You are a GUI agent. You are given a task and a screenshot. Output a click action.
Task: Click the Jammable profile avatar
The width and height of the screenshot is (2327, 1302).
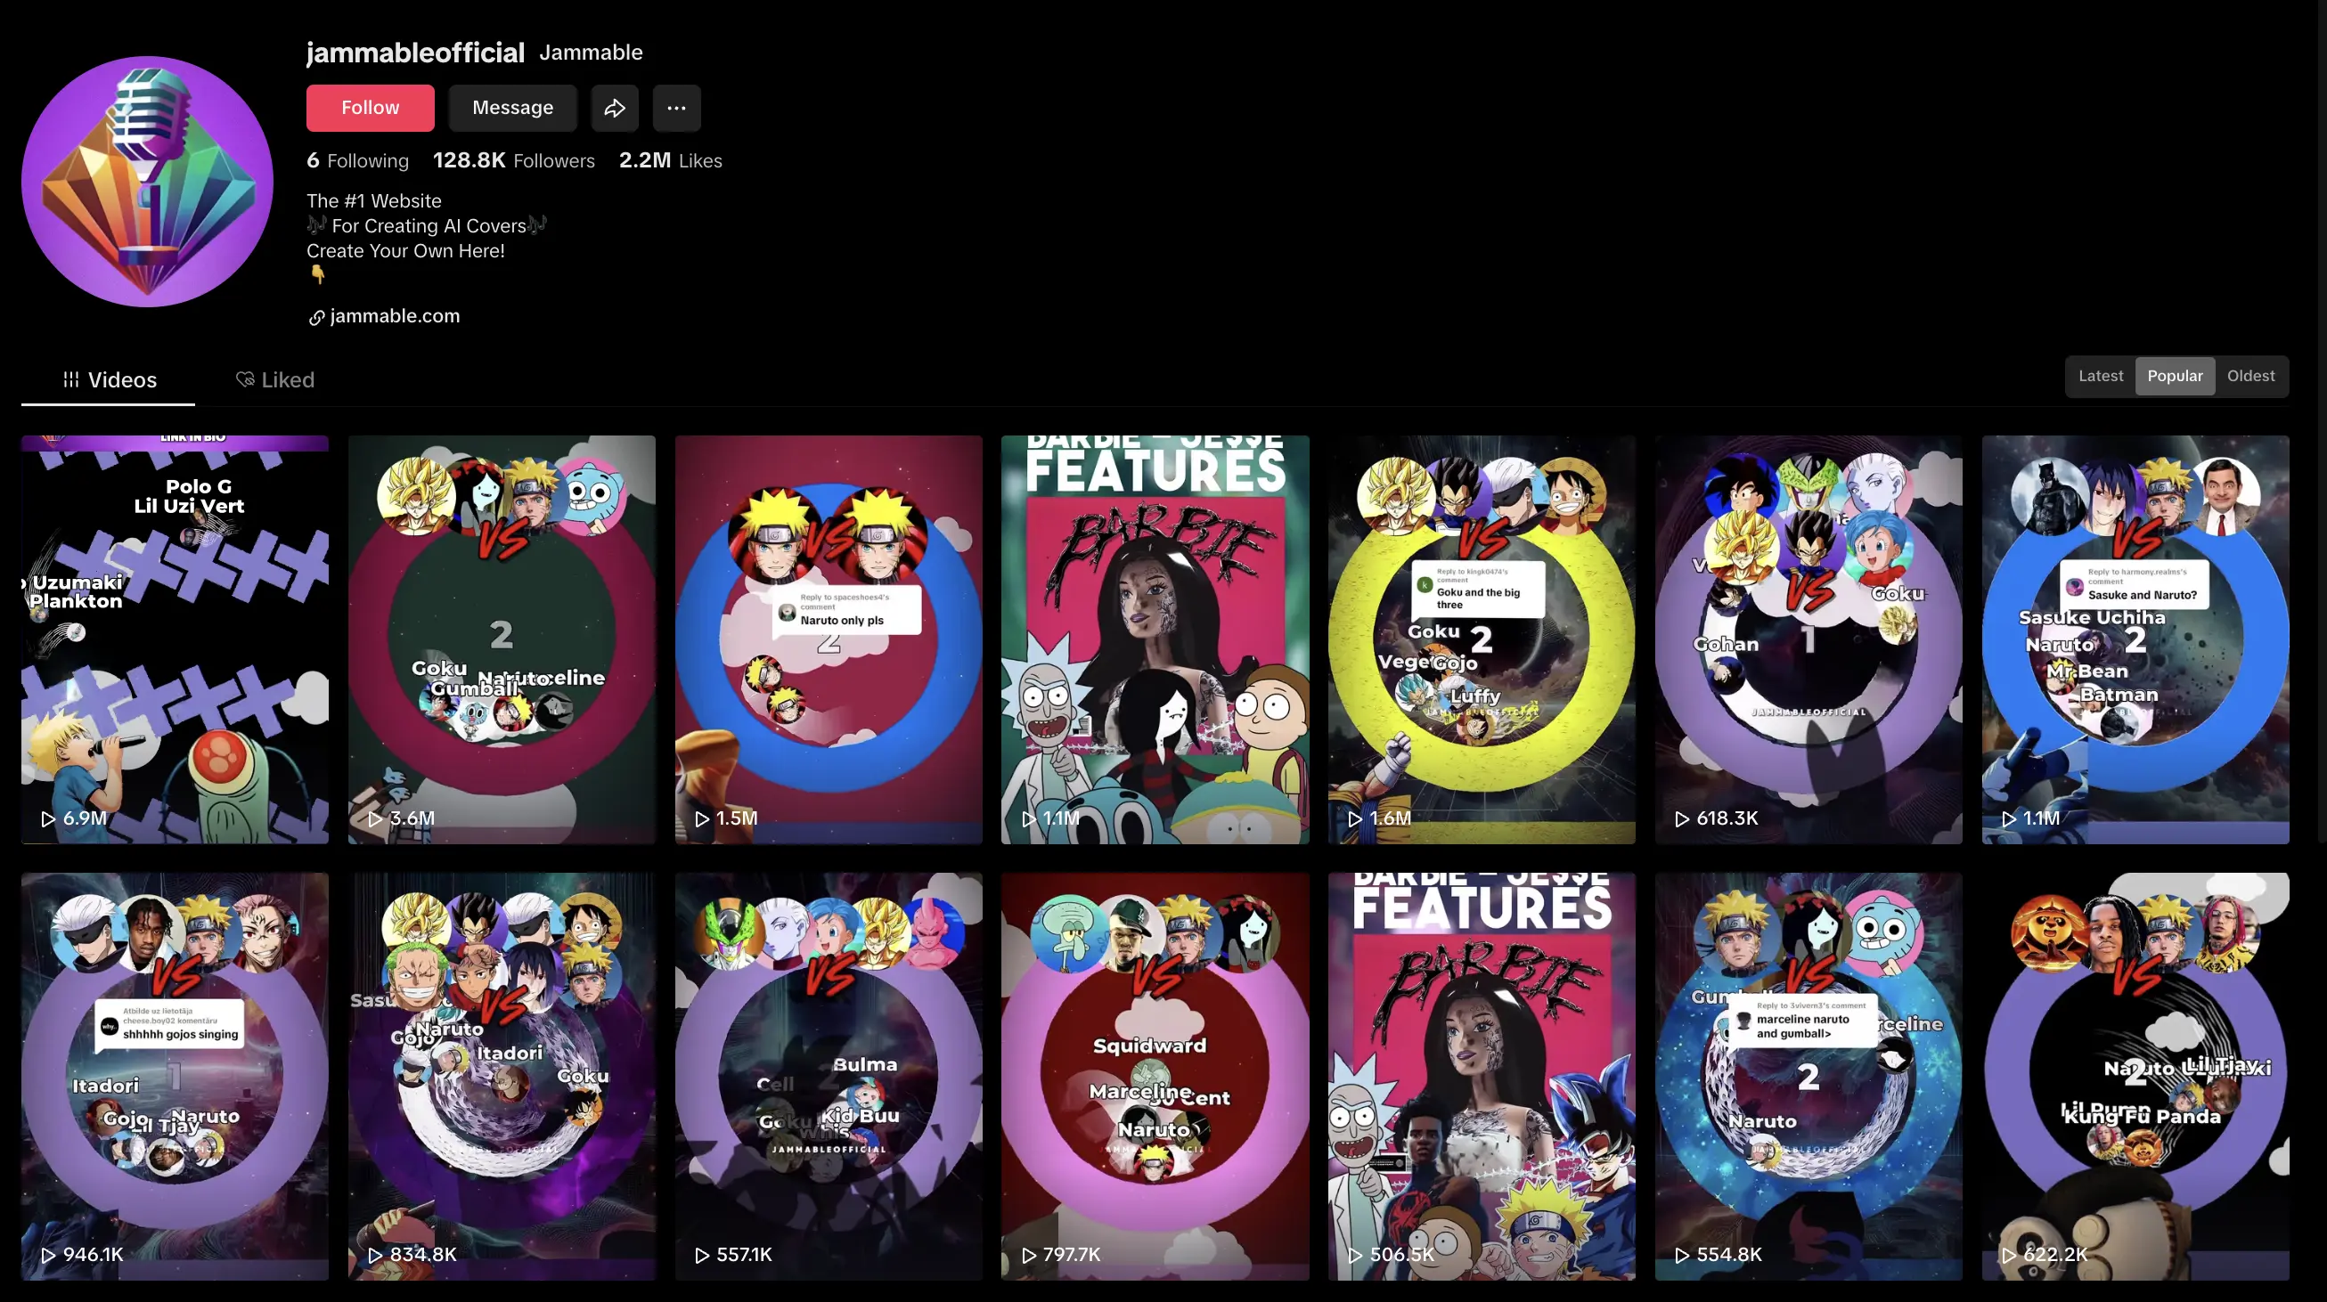click(147, 182)
